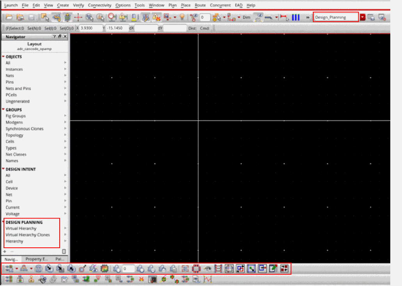Click the red waveform graph icon
This screenshot has width=402, height=286.
208,279
